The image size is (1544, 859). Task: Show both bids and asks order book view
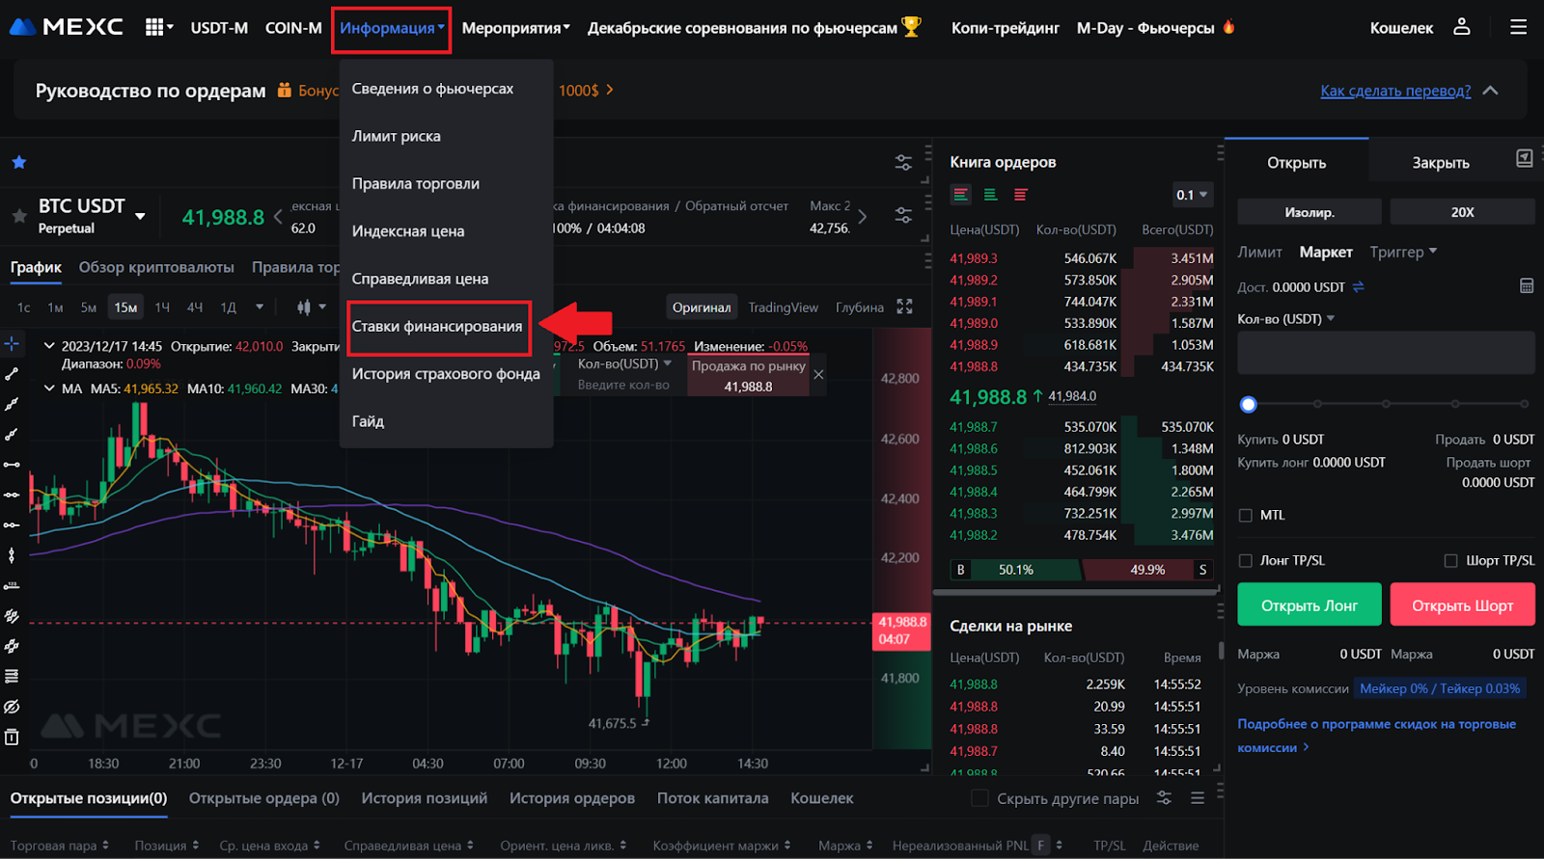pyautogui.click(x=961, y=195)
